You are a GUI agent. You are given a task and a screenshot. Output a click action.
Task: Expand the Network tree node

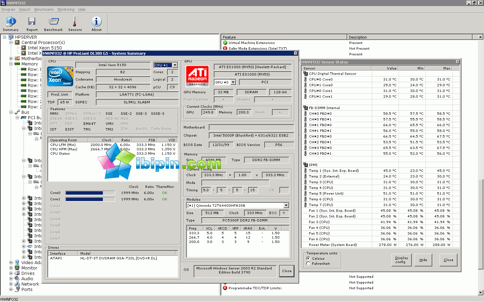point(11,284)
